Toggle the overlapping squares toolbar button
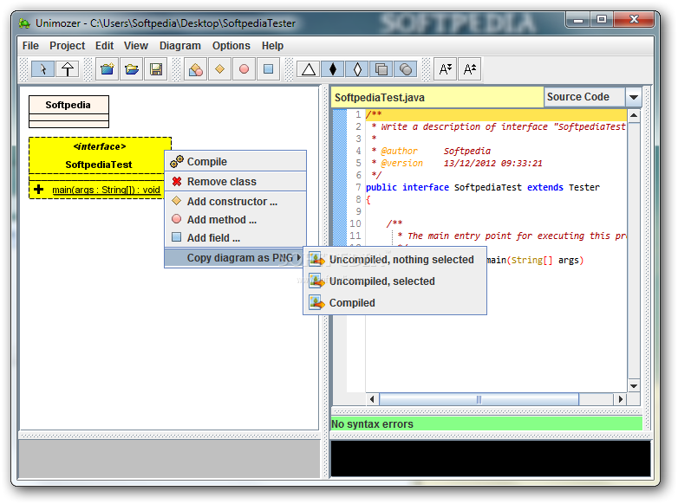Image resolution: width=678 pixels, height=504 pixels. (x=381, y=69)
